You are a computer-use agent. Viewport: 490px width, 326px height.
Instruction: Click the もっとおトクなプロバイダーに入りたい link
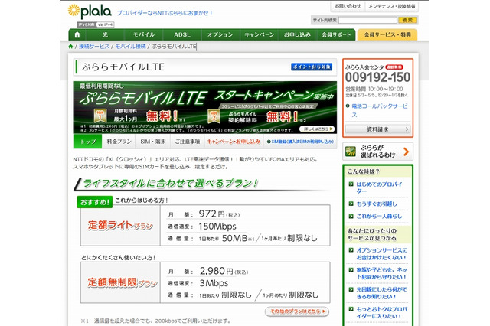click(x=381, y=313)
